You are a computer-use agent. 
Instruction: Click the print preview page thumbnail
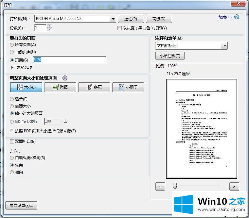click(x=202, y=129)
